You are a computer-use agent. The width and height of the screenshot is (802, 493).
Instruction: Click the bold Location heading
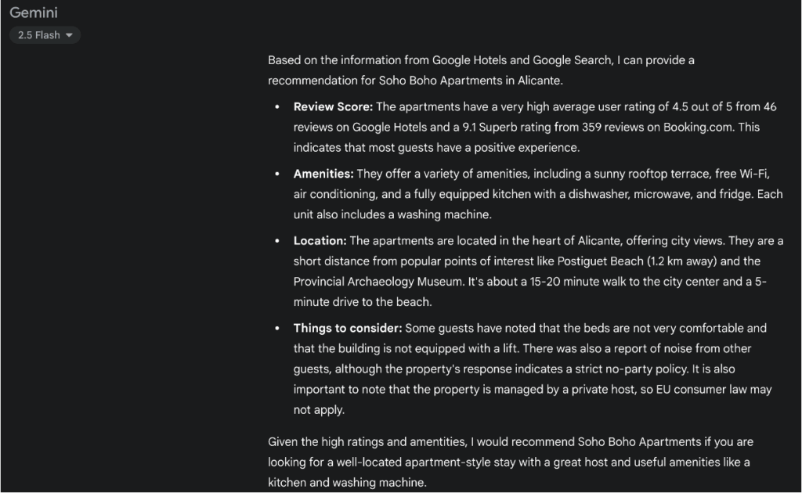(320, 241)
